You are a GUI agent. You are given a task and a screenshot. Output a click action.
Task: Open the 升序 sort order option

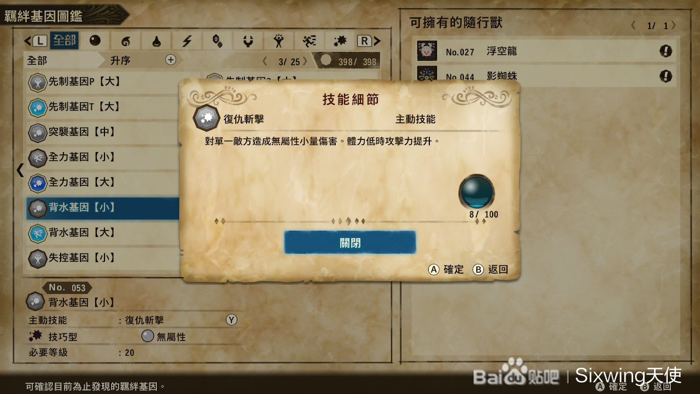coord(120,60)
